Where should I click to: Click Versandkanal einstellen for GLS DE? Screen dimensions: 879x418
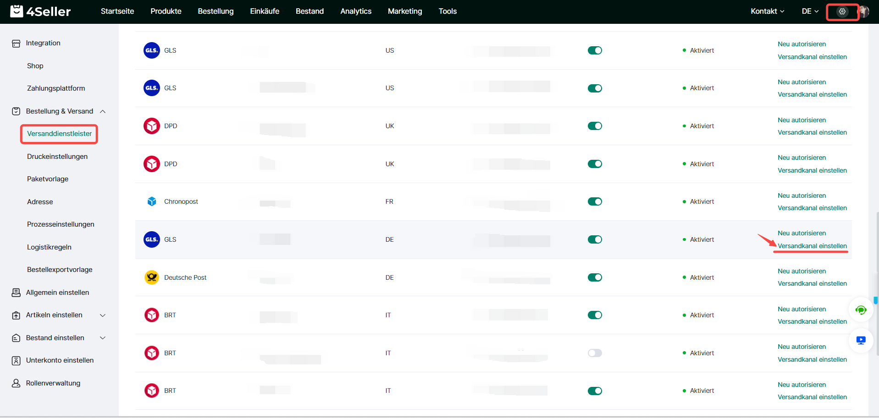pos(812,246)
